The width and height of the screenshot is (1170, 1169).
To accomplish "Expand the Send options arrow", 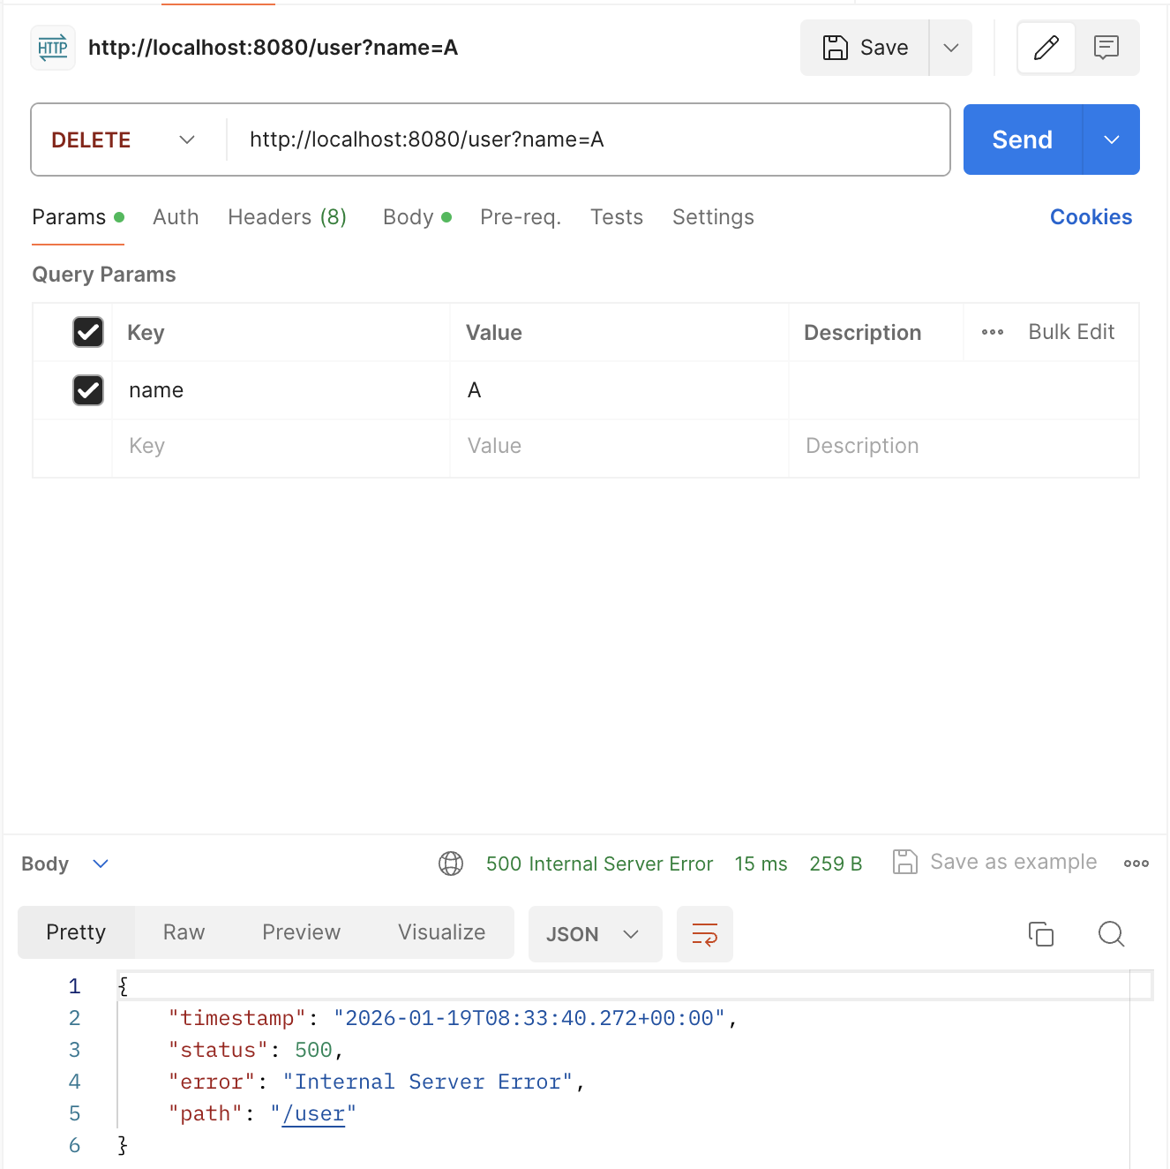I will point(1112,140).
